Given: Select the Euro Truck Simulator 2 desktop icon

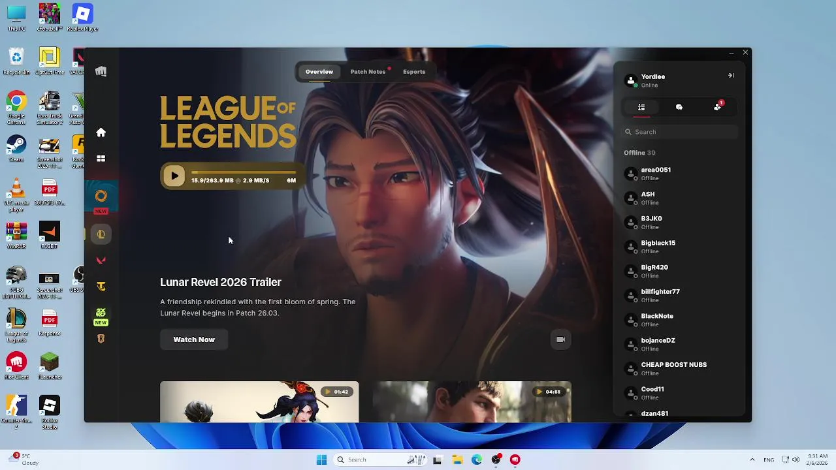Looking at the screenshot, I should (49, 108).
